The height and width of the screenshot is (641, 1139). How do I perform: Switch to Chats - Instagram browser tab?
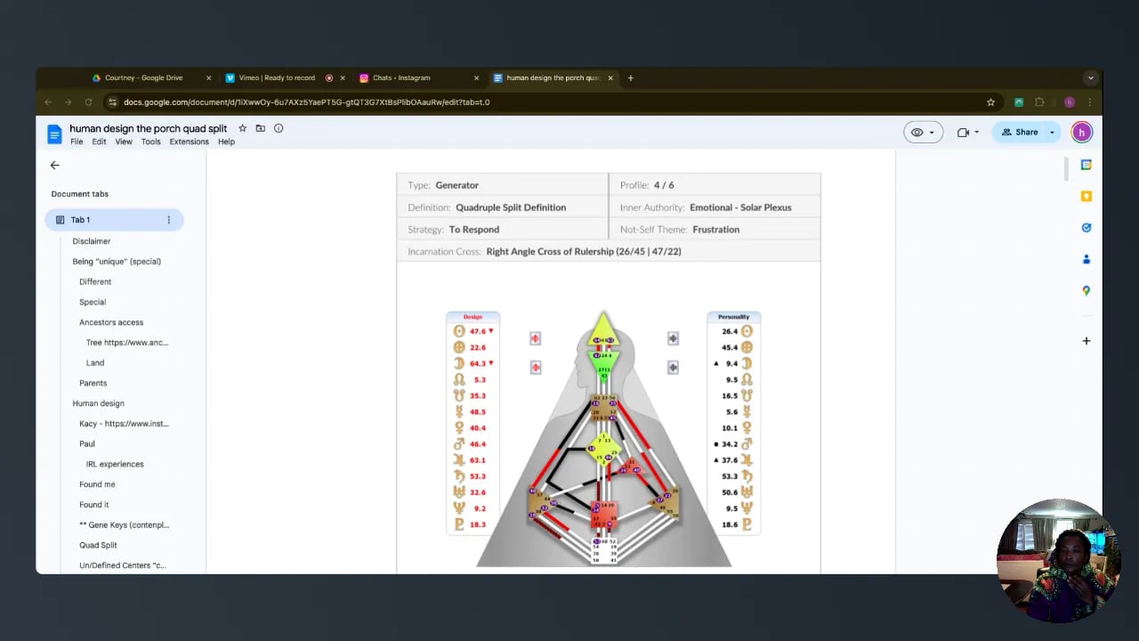pos(400,78)
